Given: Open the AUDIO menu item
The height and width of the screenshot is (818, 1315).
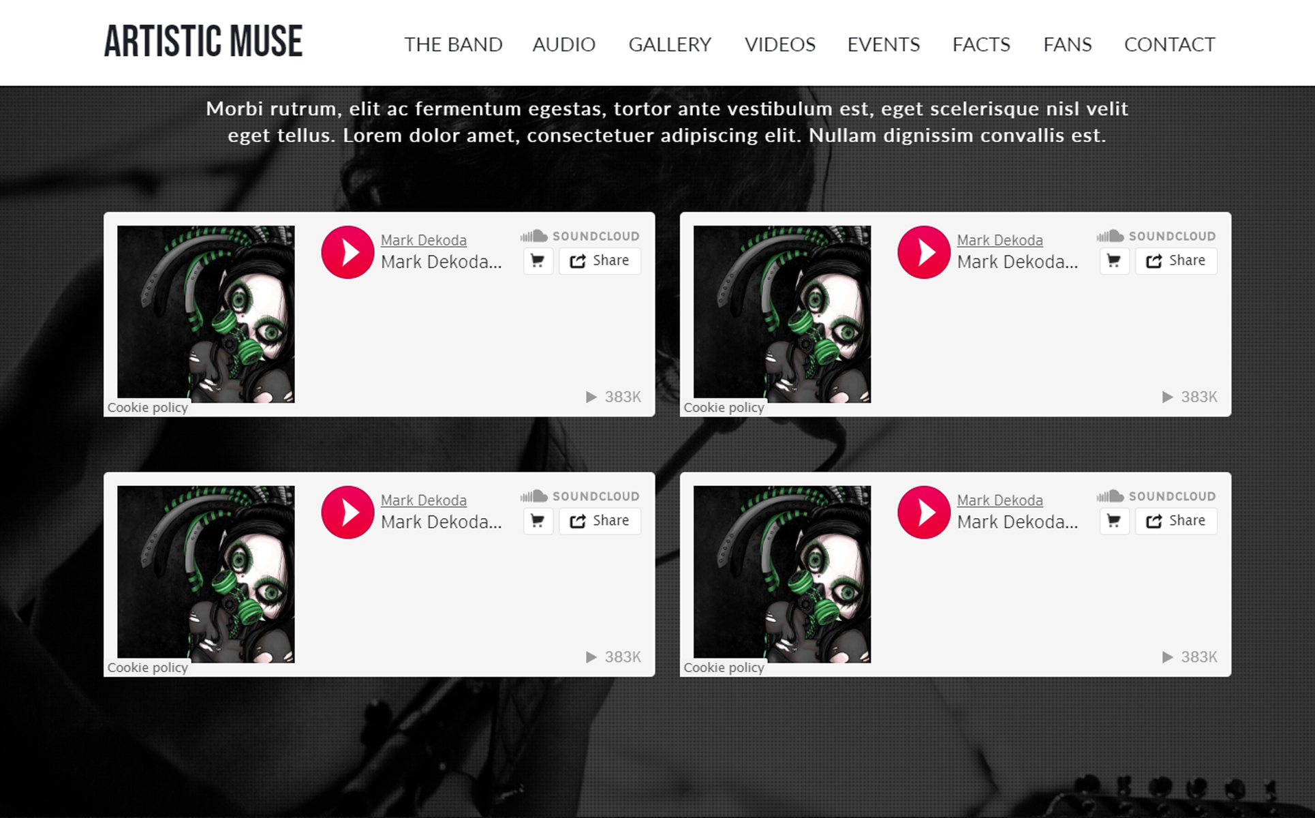Looking at the screenshot, I should pos(563,44).
